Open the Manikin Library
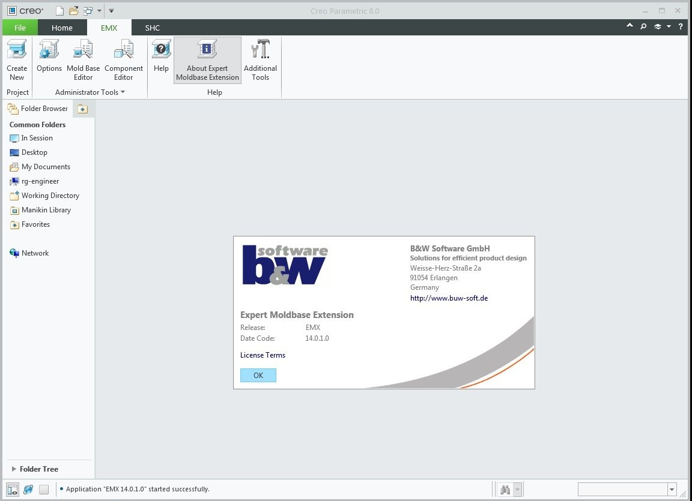Image resolution: width=692 pixels, height=501 pixels. click(41, 210)
